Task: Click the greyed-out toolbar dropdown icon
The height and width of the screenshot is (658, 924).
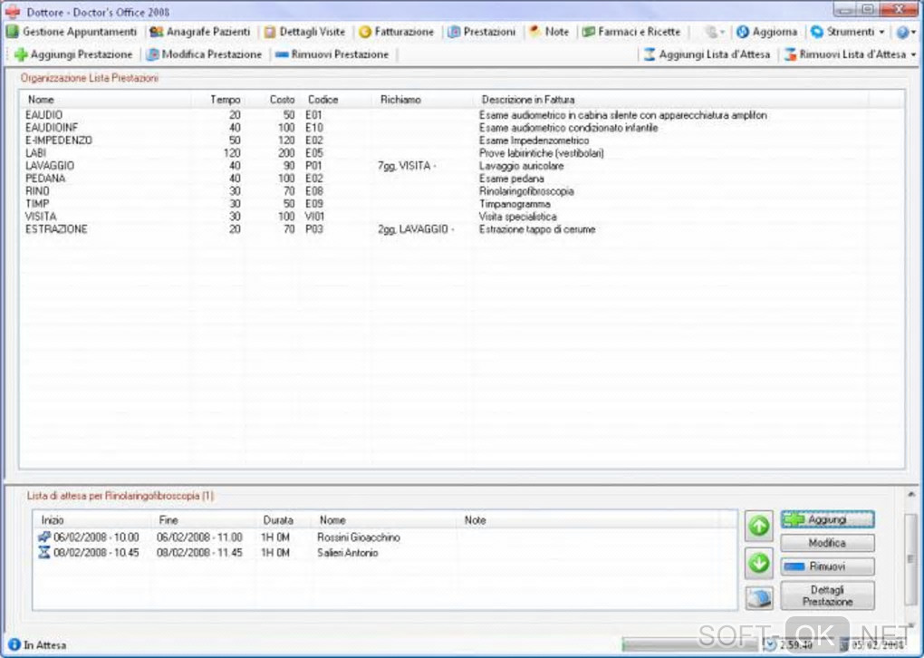Action: coord(714,32)
